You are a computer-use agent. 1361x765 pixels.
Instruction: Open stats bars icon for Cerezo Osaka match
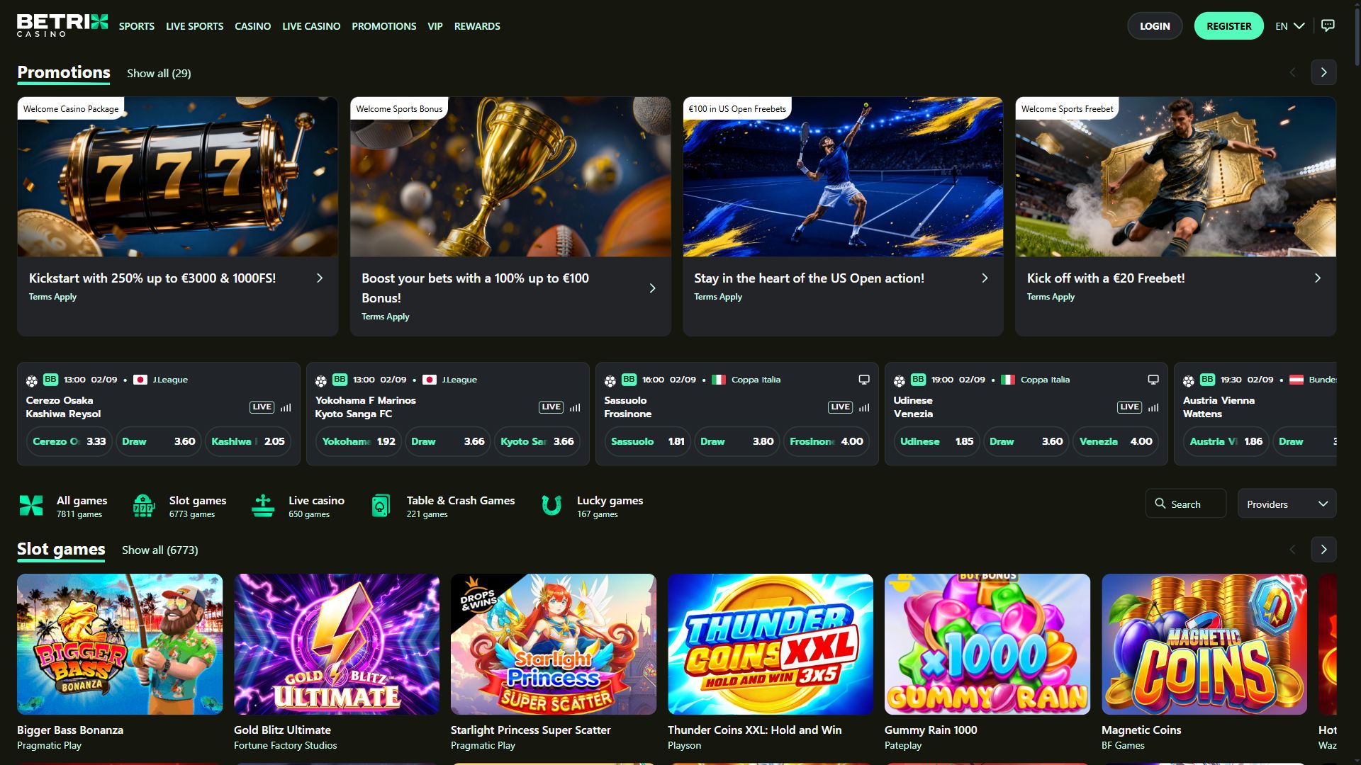(286, 407)
